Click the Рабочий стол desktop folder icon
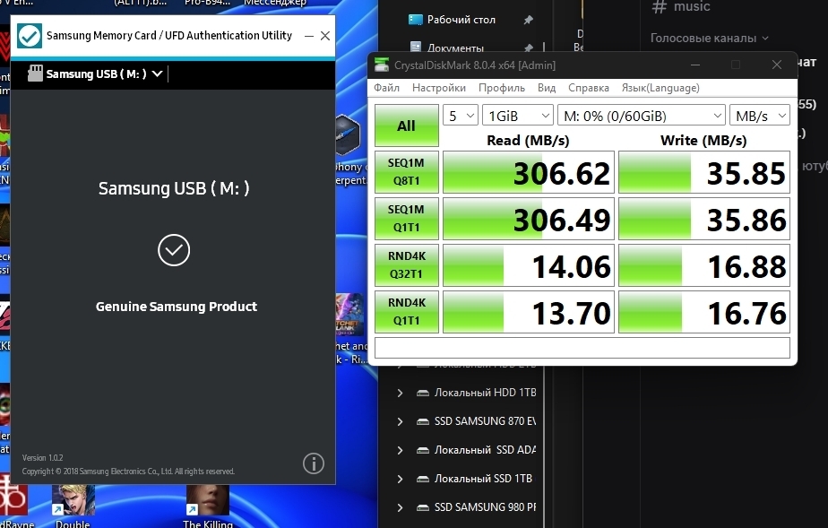 click(416, 20)
